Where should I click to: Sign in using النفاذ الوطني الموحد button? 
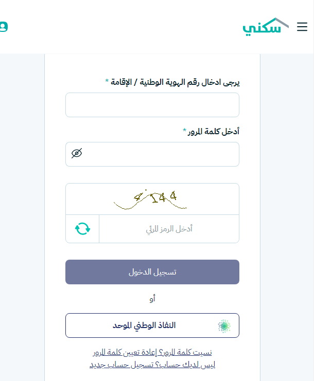pyautogui.click(x=152, y=325)
